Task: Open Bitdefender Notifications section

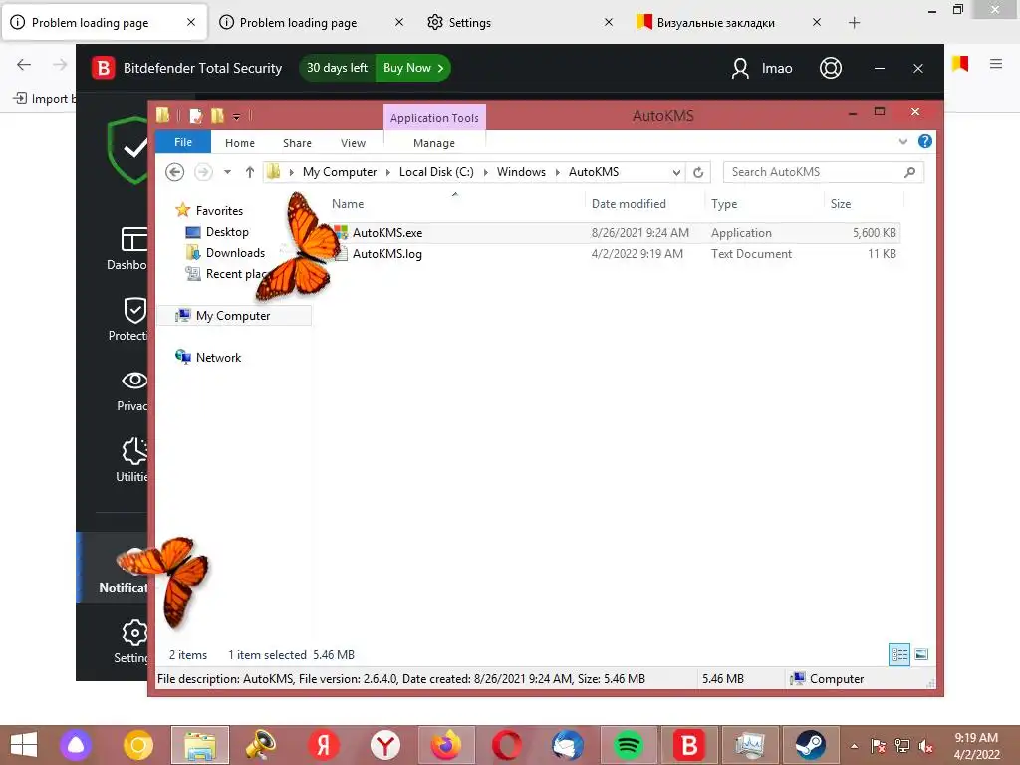Action: click(x=113, y=568)
